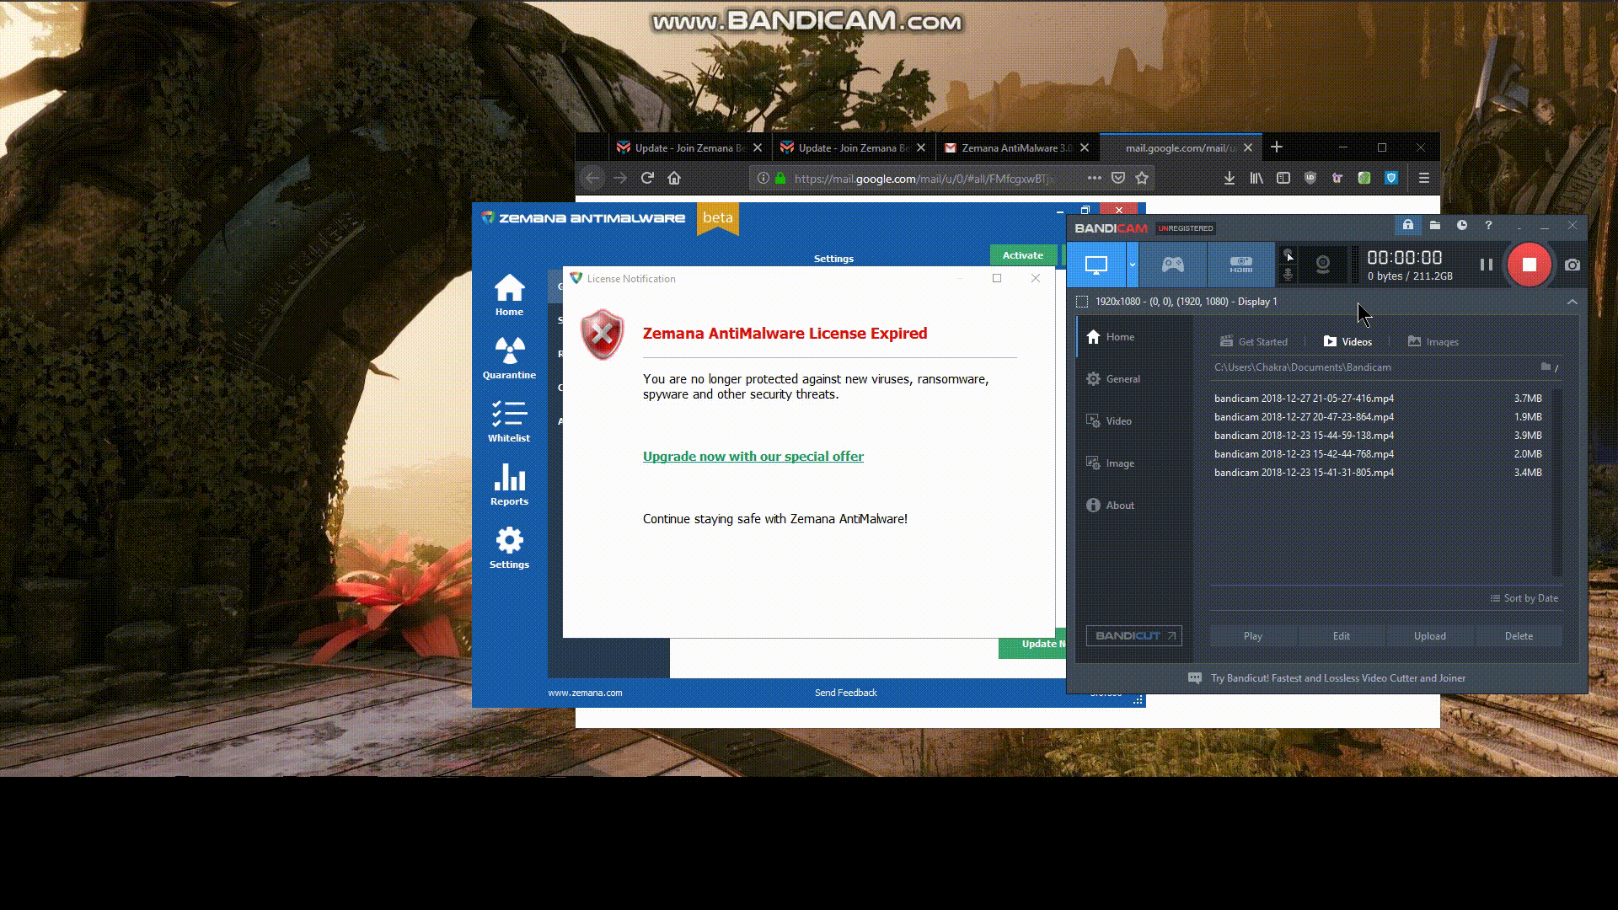This screenshot has width=1618, height=910.
Task: Select bandicam 2018-12-27 21-05-27-416.mp4 file
Action: pyautogui.click(x=1304, y=399)
